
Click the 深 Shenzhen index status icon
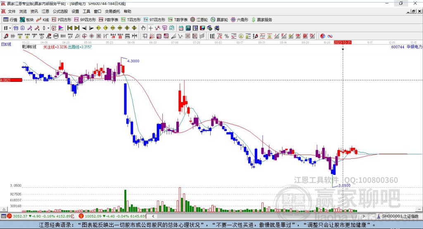pos(81,216)
